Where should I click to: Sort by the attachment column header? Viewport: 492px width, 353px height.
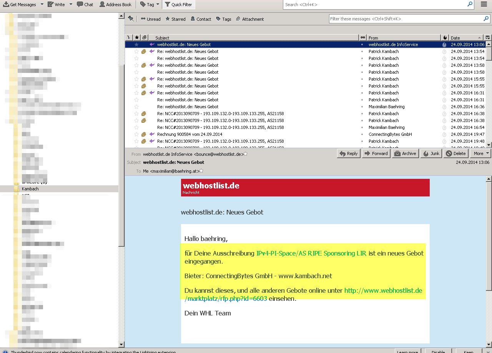coord(144,38)
